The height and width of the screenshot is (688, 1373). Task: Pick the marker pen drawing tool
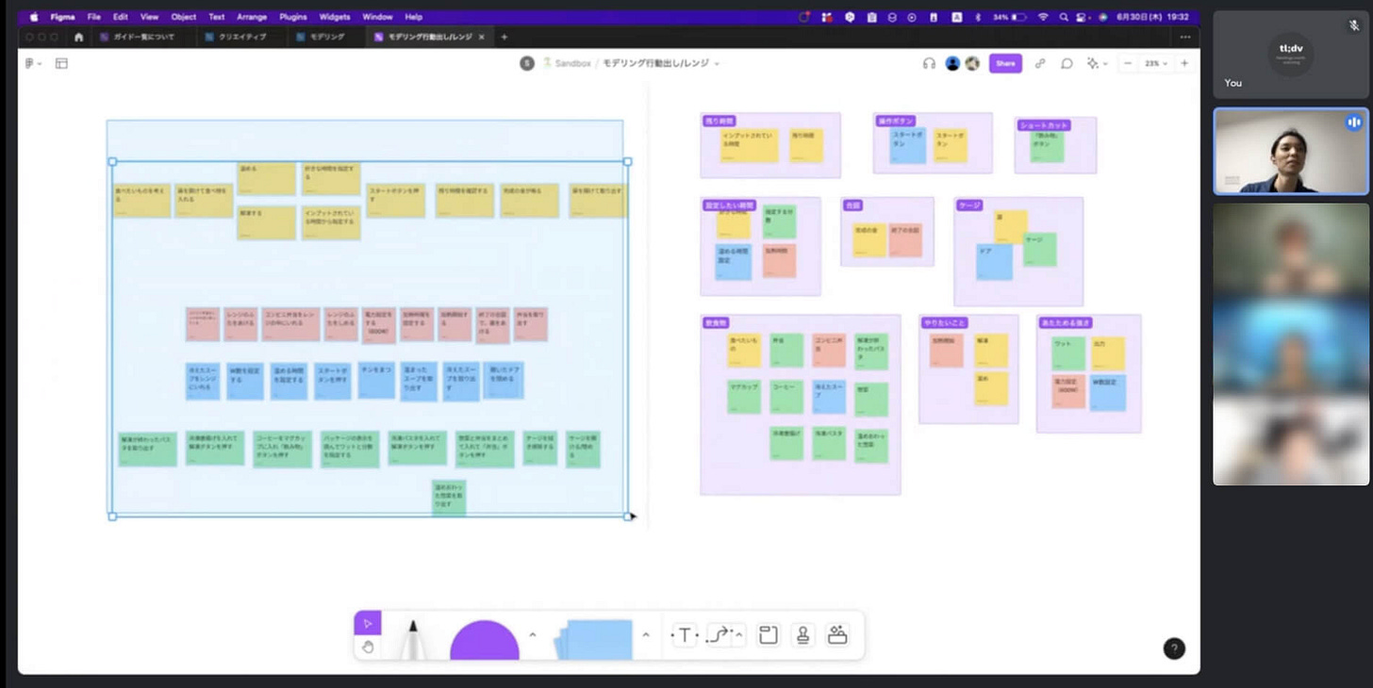click(x=412, y=638)
